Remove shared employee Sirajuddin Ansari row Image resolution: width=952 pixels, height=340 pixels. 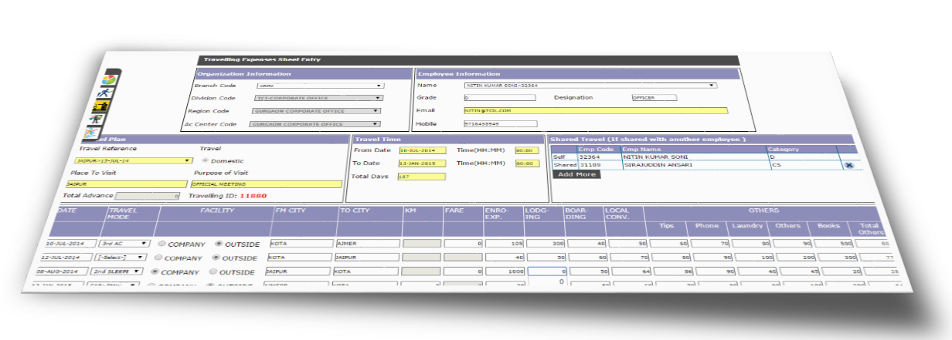[x=848, y=165]
